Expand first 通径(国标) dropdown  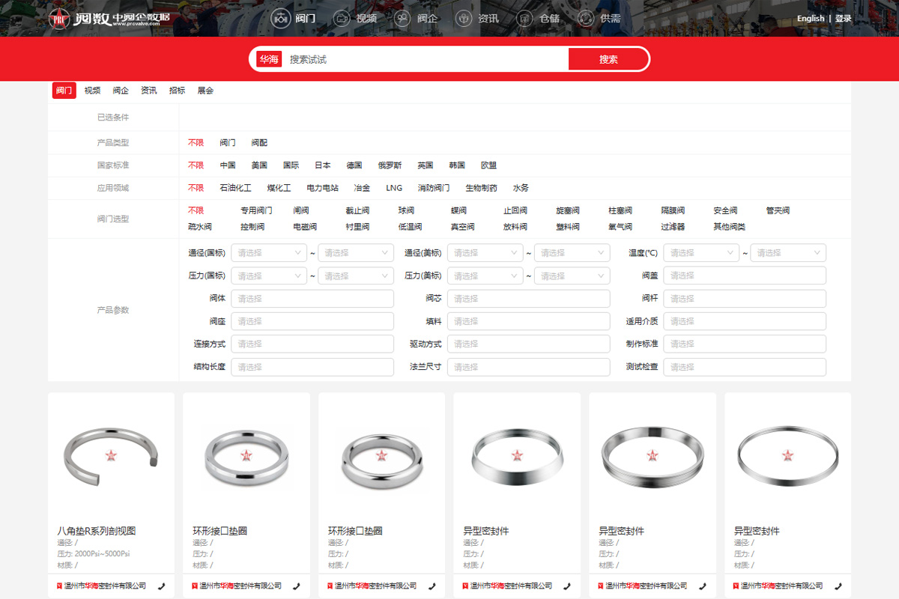click(268, 253)
